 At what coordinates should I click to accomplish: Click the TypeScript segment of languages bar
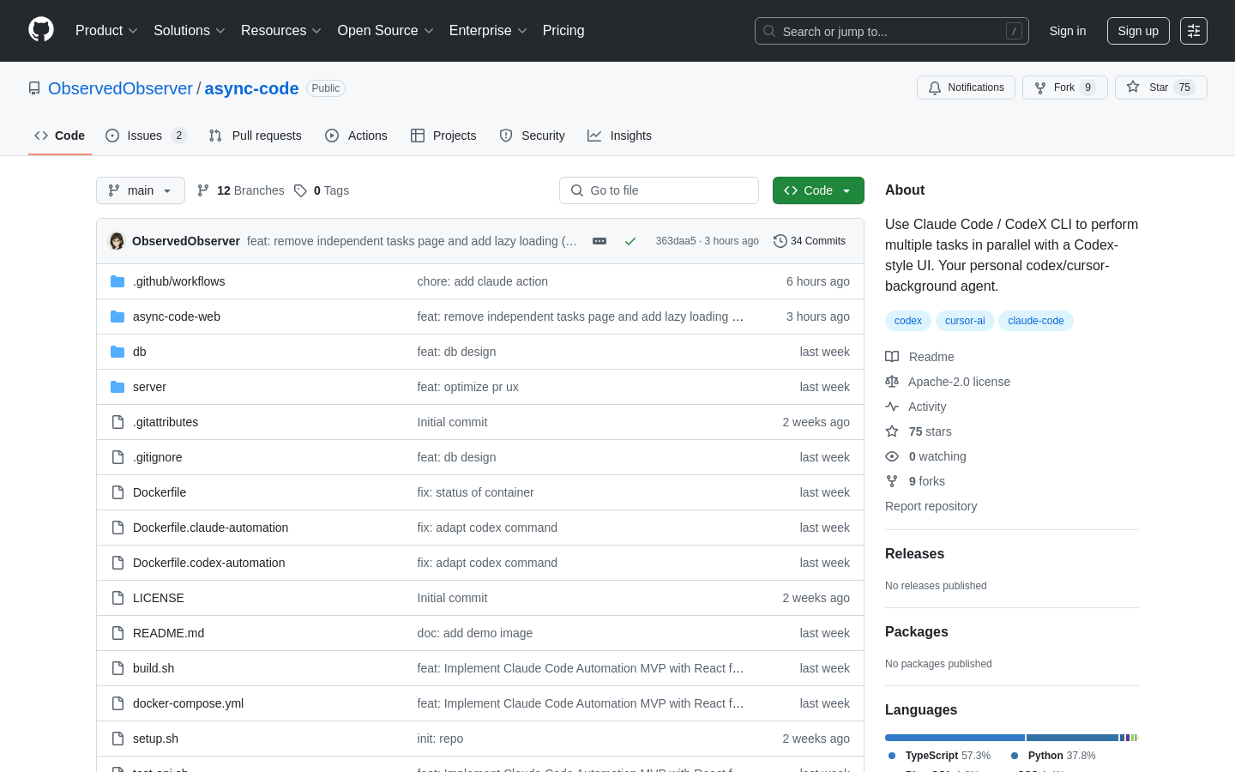coord(955,738)
